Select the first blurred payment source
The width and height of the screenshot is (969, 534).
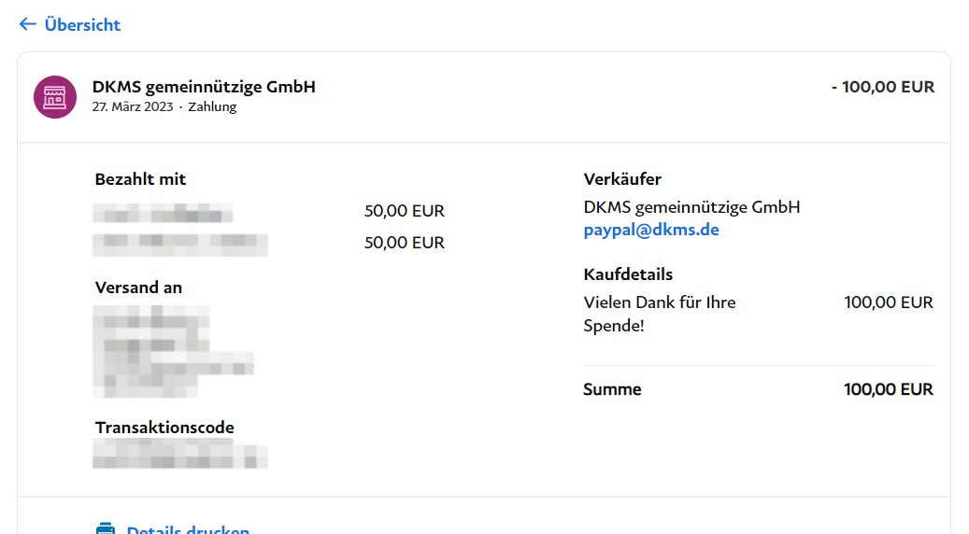pos(164,212)
